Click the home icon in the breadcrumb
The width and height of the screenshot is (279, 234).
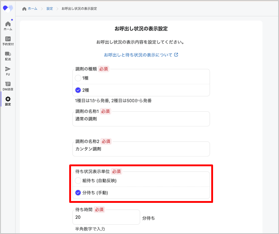click(24, 8)
